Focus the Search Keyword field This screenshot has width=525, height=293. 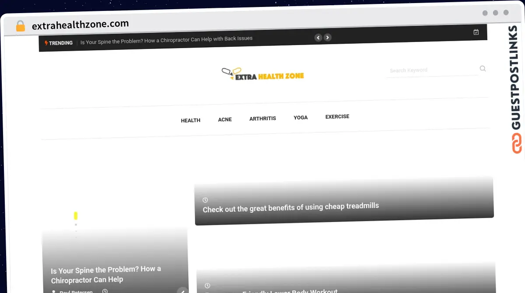coord(431,70)
